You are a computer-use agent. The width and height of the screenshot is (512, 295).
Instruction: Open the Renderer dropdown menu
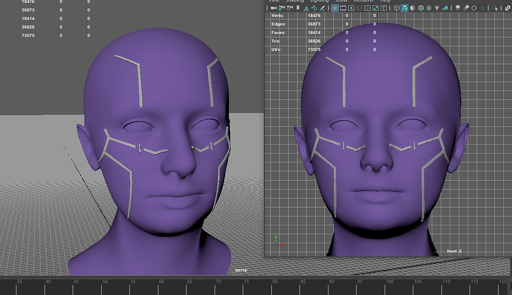(x=363, y=1)
